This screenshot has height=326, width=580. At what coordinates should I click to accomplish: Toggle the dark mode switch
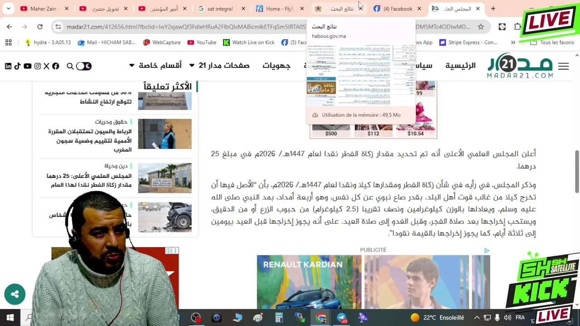84,66
